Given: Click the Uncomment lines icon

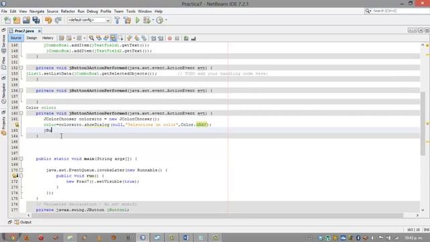Looking at the screenshot, I should click(193, 38).
